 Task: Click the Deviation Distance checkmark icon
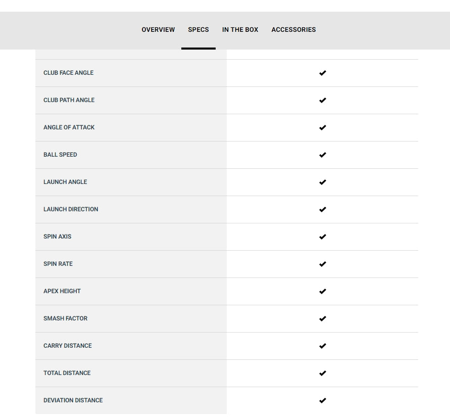(323, 400)
